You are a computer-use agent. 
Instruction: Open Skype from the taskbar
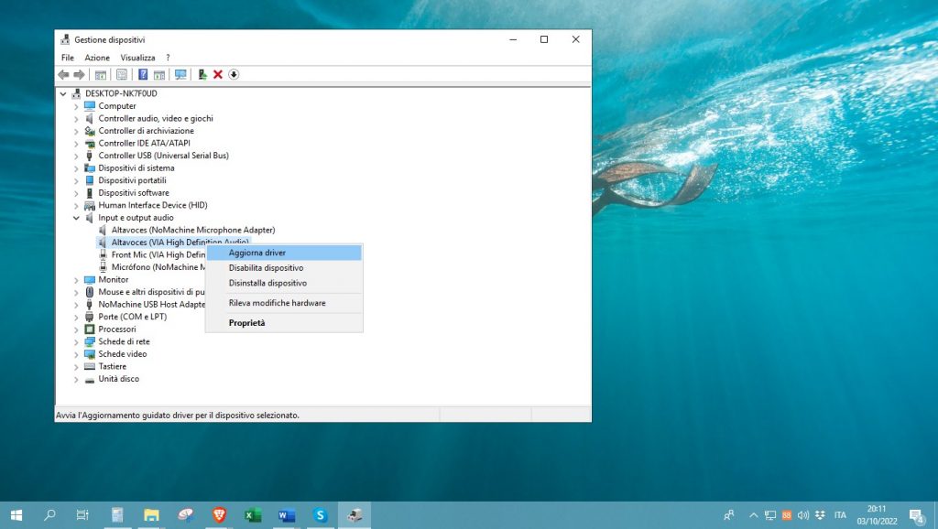321,515
